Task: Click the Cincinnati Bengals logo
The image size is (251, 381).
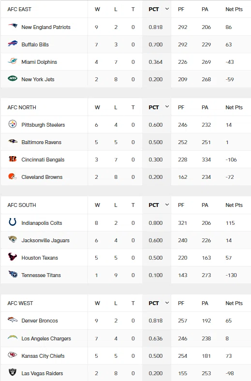Action: pos(13,159)
